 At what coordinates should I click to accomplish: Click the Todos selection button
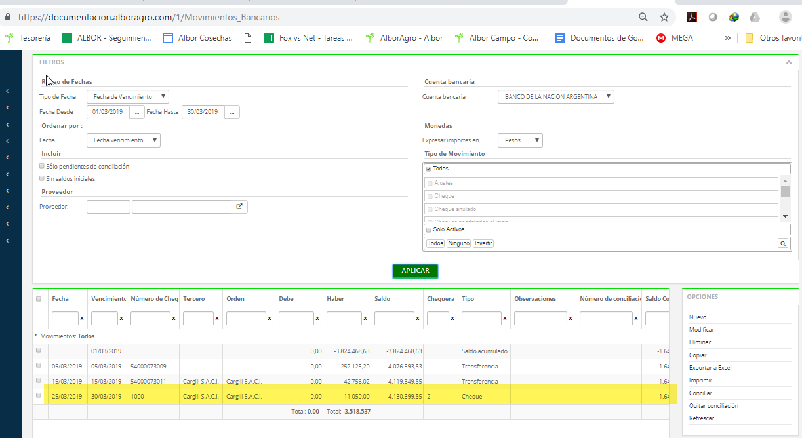click(x=435, y=243)
